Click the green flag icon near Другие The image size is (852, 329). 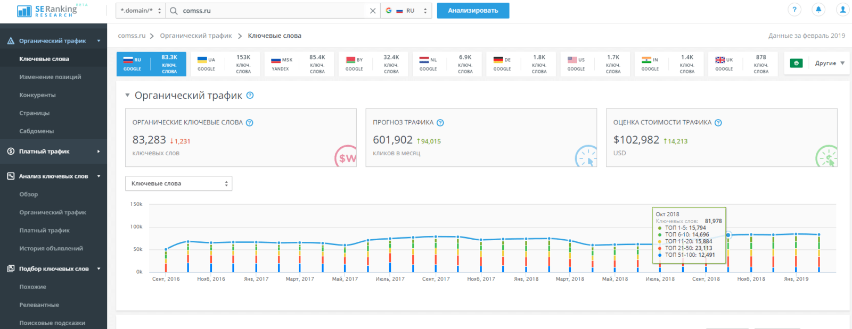(796, 63)
